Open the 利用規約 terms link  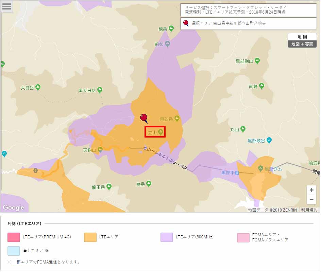pos(309,210)
